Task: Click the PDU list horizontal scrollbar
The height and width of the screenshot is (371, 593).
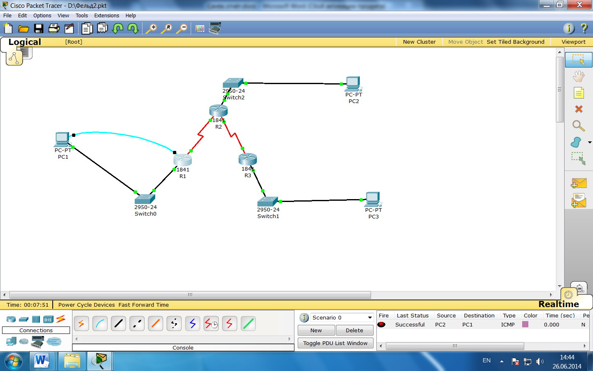Action: 455,346
